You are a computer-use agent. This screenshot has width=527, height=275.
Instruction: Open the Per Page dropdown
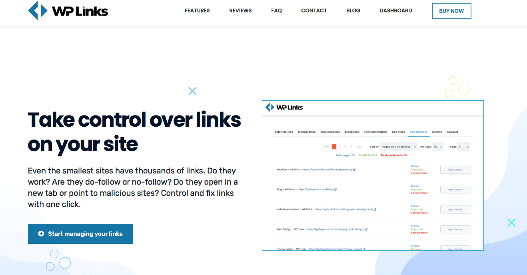pyautogui.click(x=439, y=147)
